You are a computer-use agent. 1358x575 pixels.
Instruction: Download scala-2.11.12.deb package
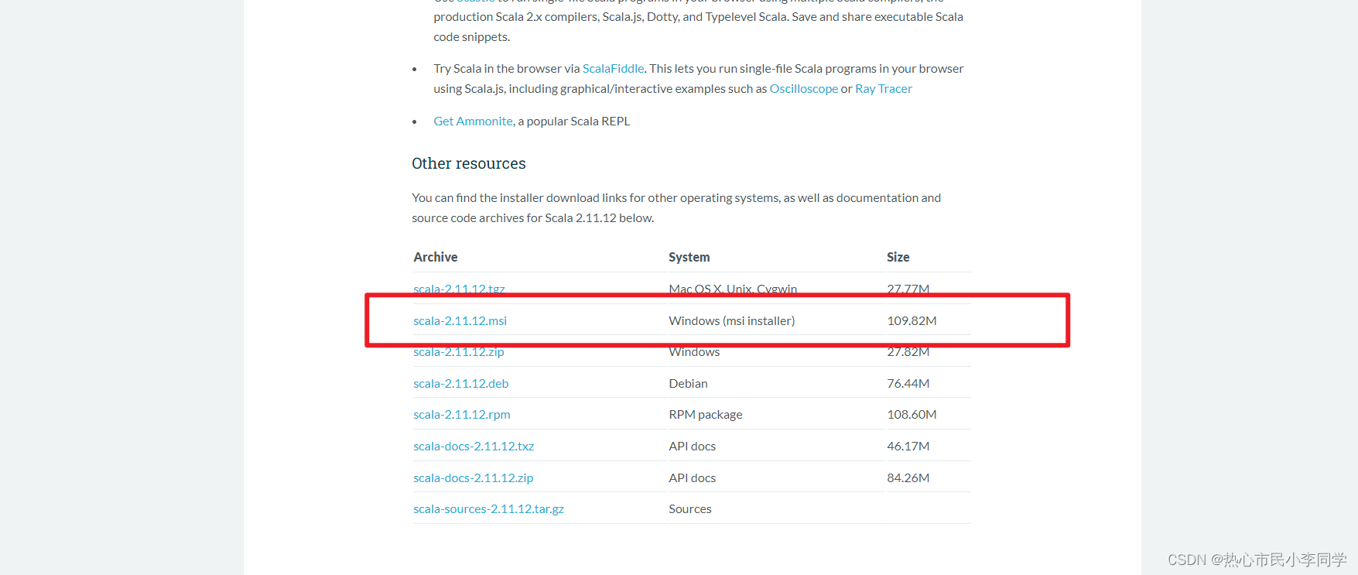click(x=460, y=384)
